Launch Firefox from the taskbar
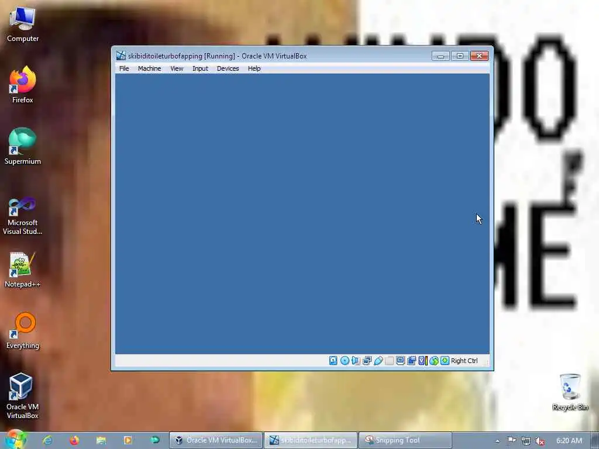 pos(74,440)
